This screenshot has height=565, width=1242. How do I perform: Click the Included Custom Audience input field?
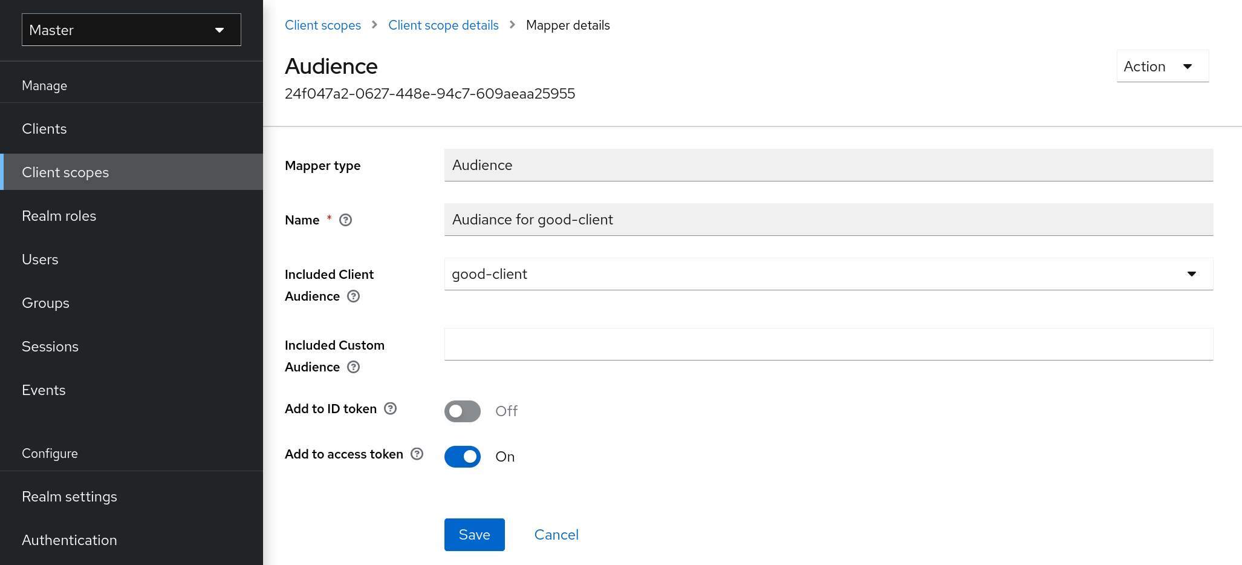pyautogui.click(x=828, y=344)
